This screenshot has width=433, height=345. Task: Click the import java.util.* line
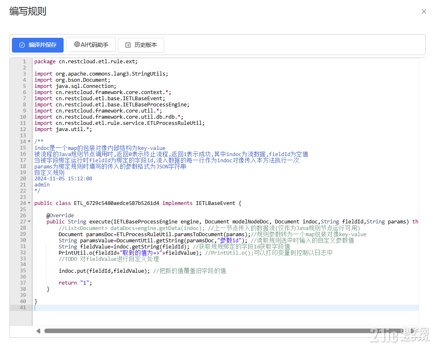point(63,129)
